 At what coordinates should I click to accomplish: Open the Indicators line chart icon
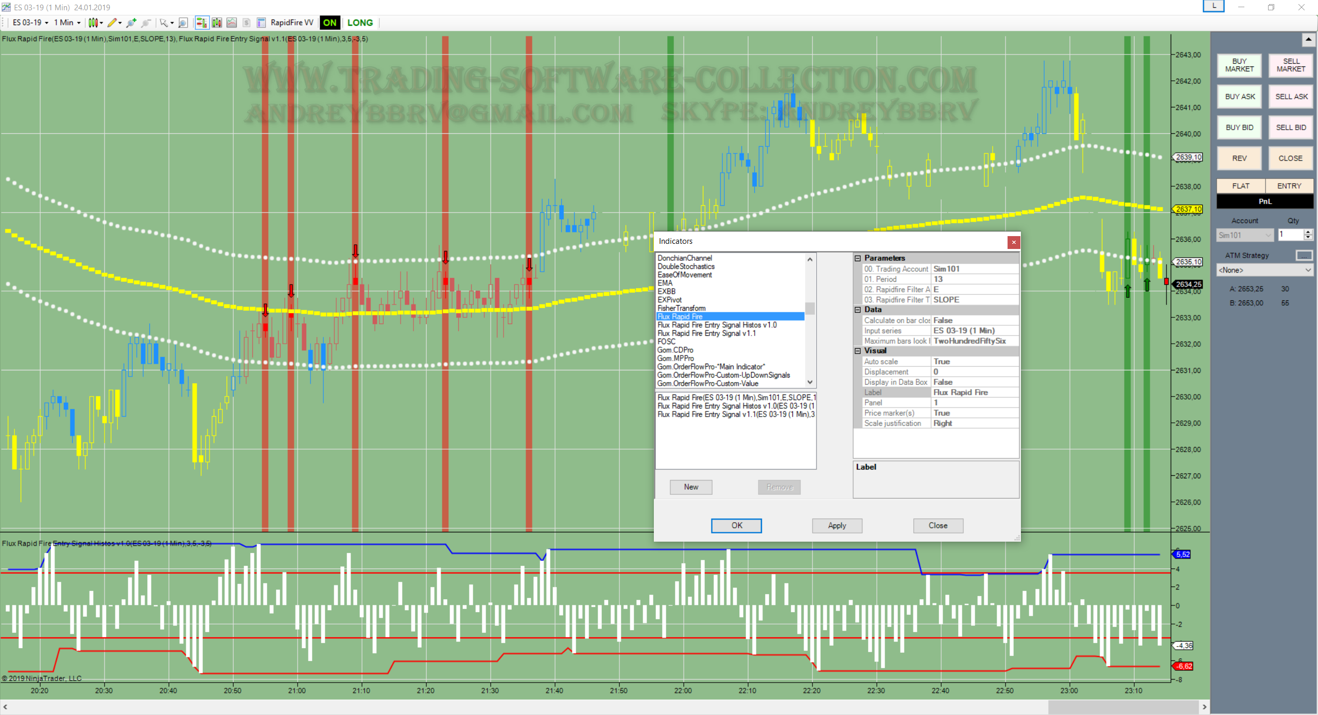point(232,23)
